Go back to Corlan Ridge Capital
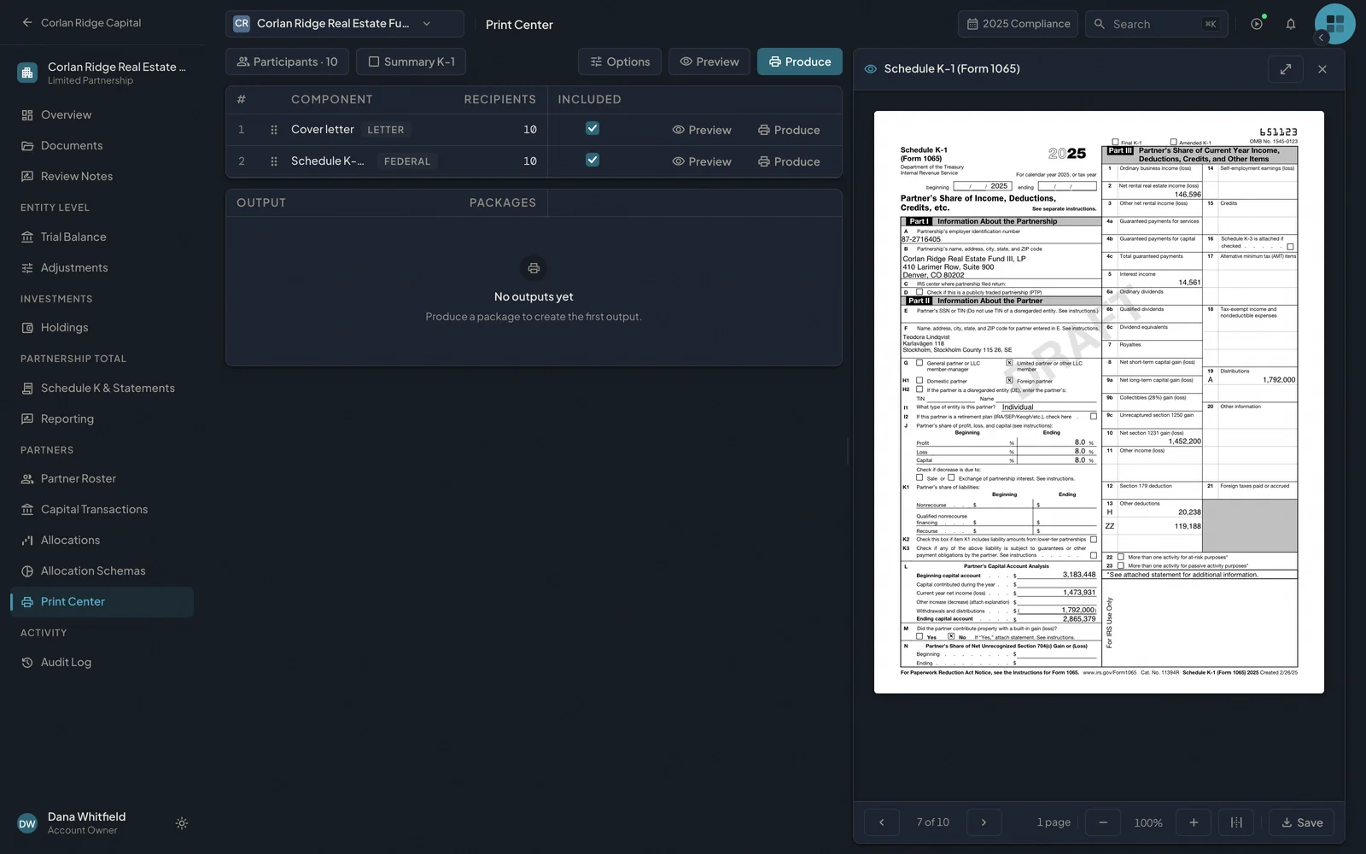1366x854 pixels. [81, 23]
